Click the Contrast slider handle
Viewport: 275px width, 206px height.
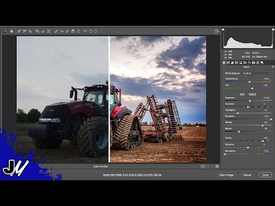(x=248, y=107)
